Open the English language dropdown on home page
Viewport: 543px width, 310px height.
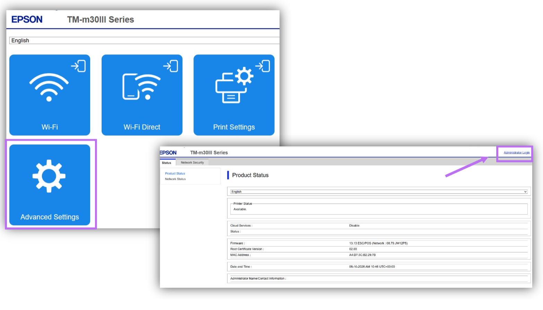point(144,41)
